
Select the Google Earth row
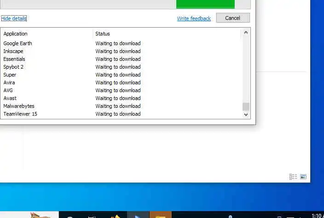(121, 43)
